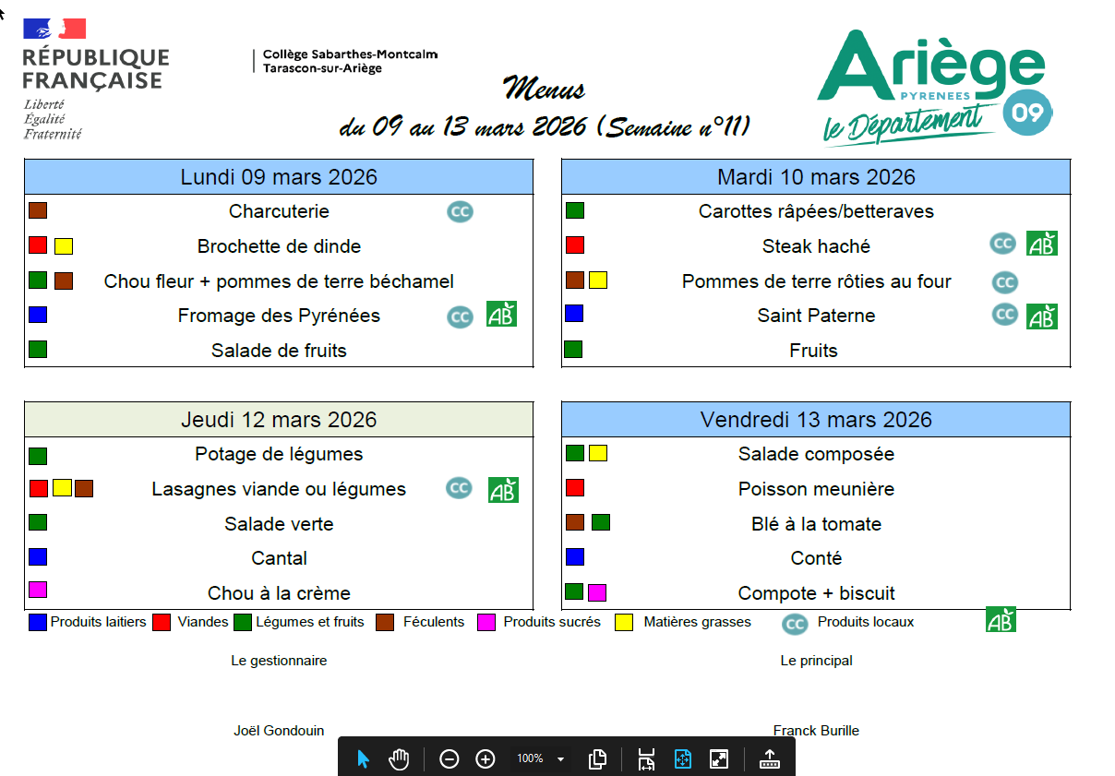Click the CC local badge beside Charcuterie
Viewport: 1115px width, 776px height.
click(460, 211)
